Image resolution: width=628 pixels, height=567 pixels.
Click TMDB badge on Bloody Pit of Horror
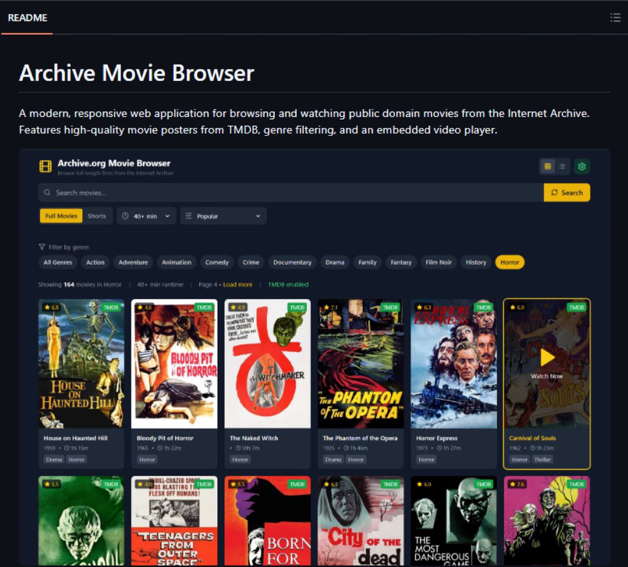[204, 307]
